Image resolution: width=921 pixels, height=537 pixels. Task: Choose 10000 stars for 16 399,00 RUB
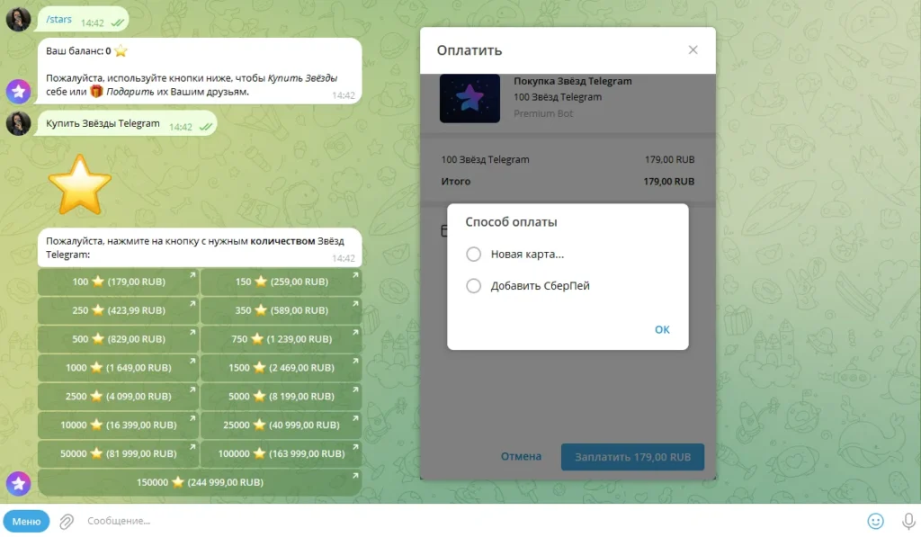click(118, 425)
